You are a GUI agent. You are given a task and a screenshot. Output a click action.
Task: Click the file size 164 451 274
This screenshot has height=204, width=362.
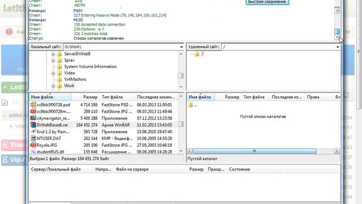(x=87, y=125)
